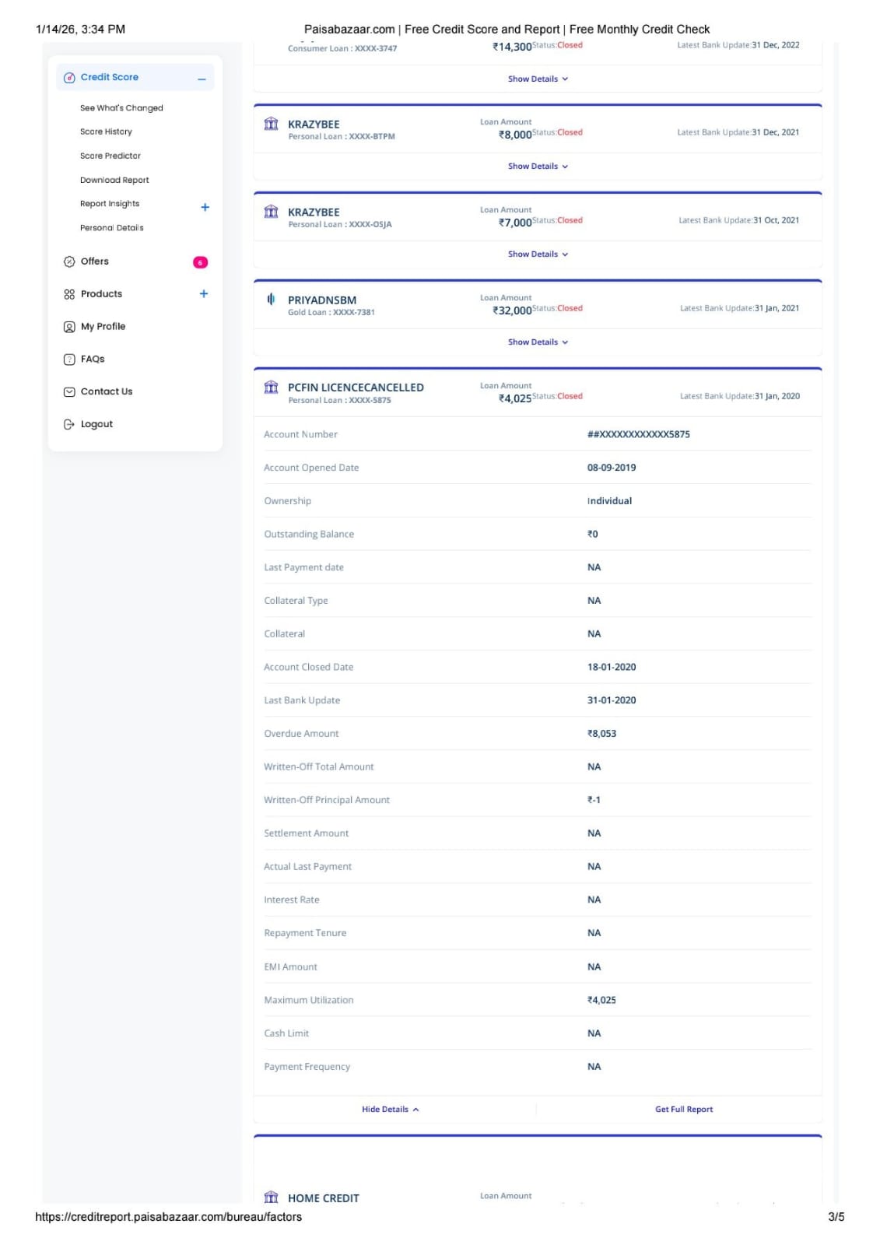Screen dimensions: 880x1245
Task: Click the Contact Us envelope icon
Action: click(x=69, y=392)
